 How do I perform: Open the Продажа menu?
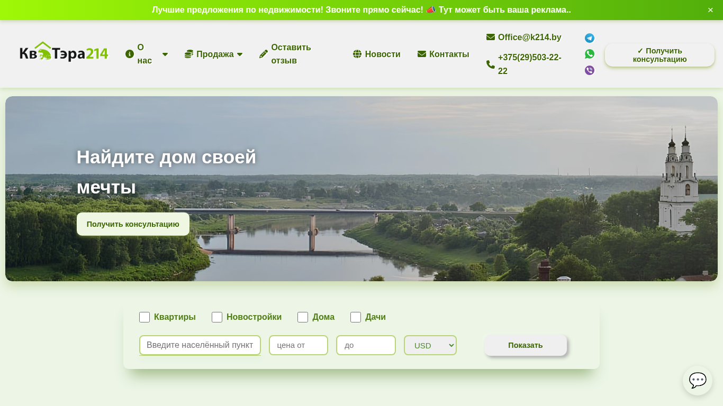[214, 54]
